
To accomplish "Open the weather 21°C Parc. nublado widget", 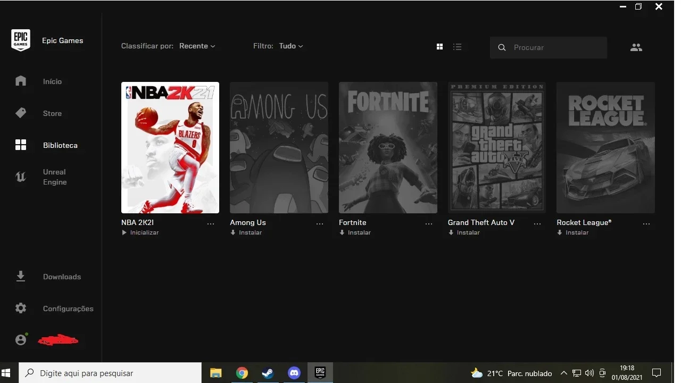I will click(511, 373).
